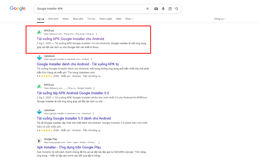The height and width of the screenshot is (158, 259).
Task: Click the Google logo
Action: [x=18, y=9]
